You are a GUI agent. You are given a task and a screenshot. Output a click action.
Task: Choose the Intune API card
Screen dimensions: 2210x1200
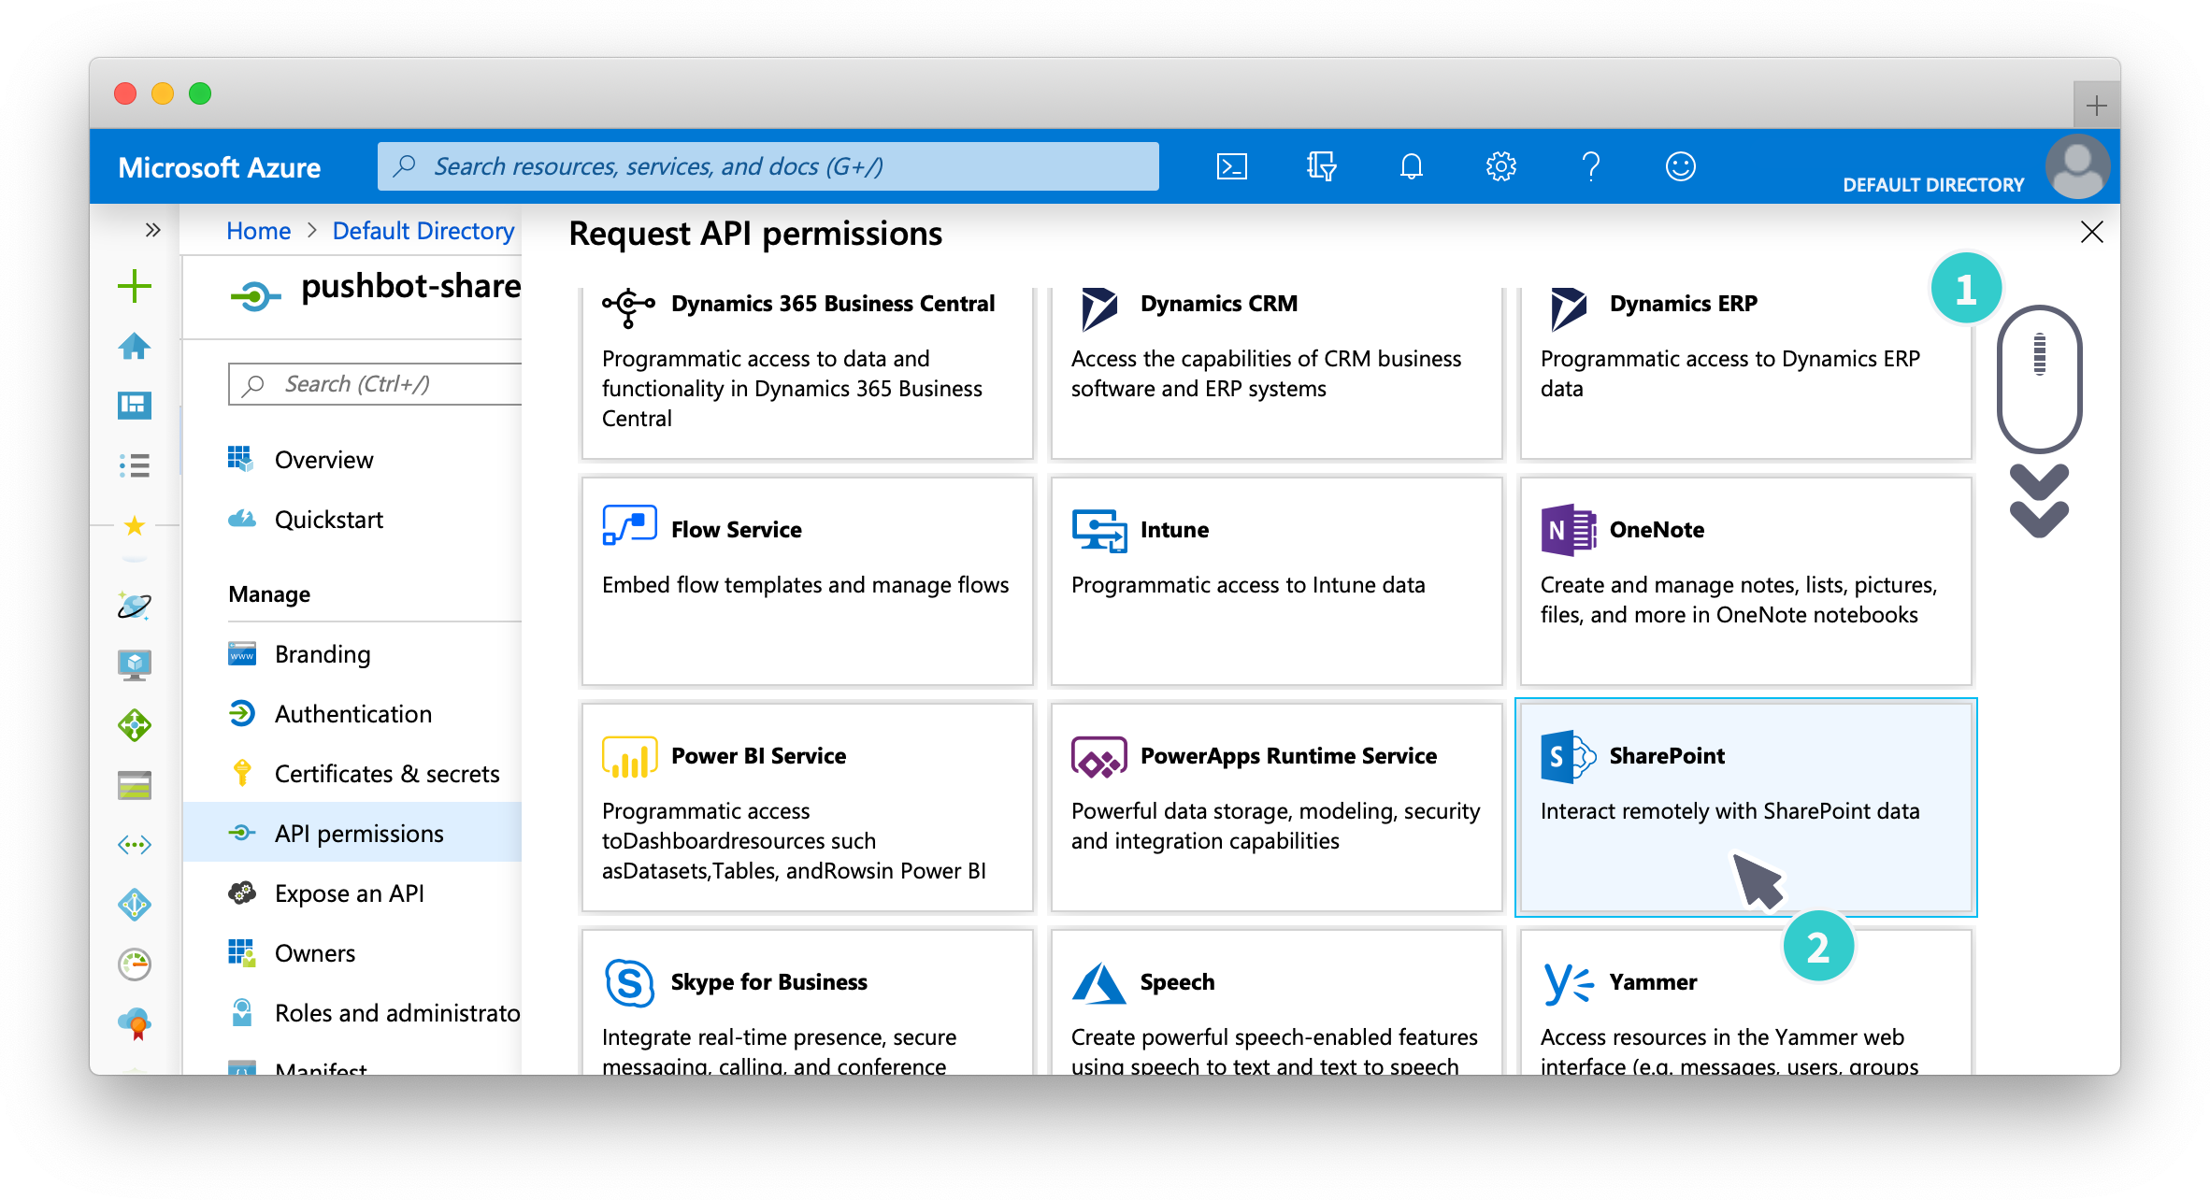1277,581
